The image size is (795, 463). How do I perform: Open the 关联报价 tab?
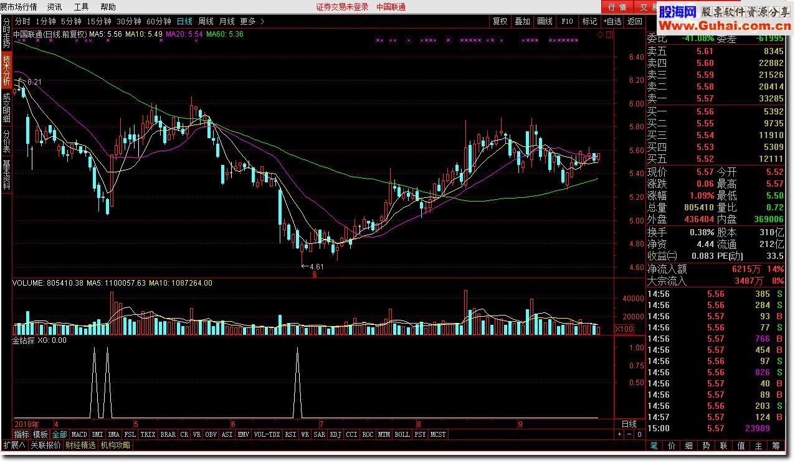[x=46, y=445]
